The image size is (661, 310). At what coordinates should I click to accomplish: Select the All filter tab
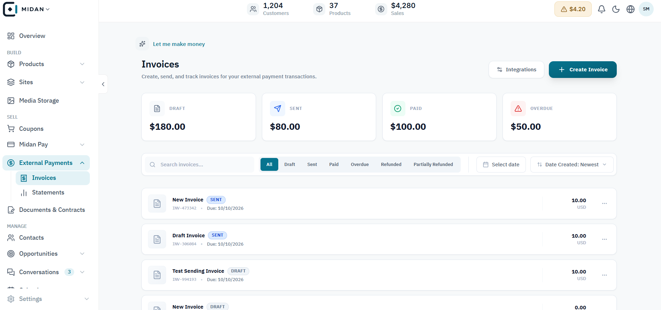tap(269, 165)
